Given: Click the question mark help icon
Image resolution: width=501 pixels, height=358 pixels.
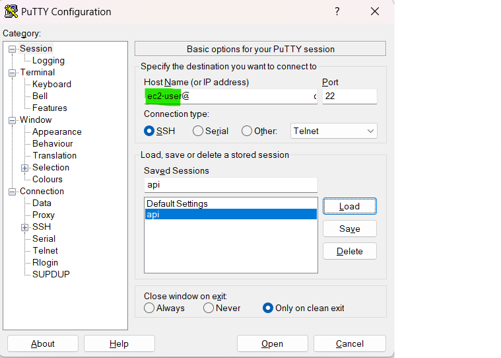Looking at the screenshot, I should tap(337, 11).
